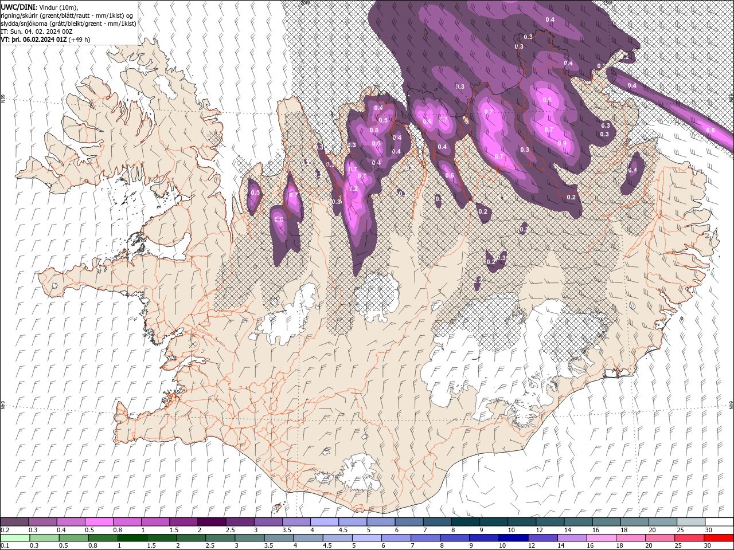
Task: Select the 'IT: Sun. 04. 02. 2024 00Z' line
Action: click(x=37, y=31)
